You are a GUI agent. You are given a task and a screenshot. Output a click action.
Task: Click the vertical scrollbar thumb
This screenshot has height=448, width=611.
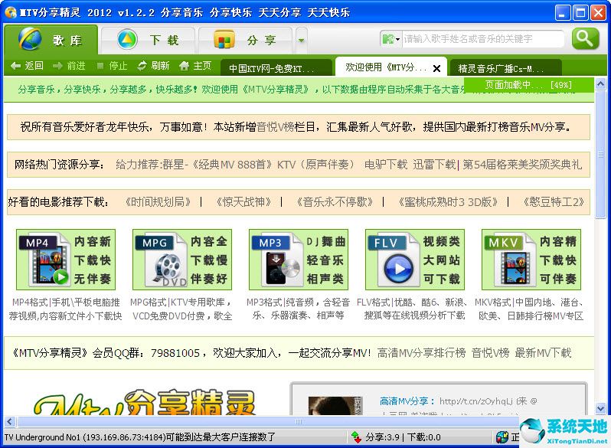coord(600,154)
